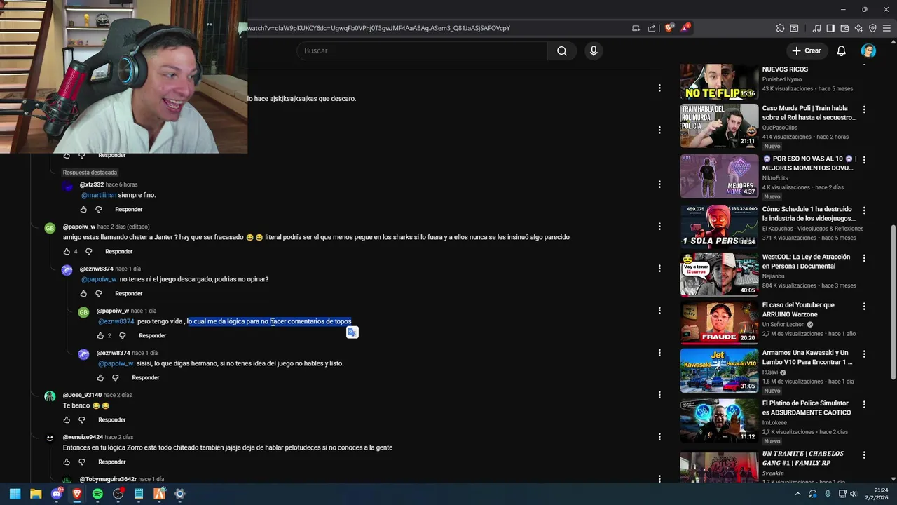Open the YouTube account avatar menu

coord(868,50)
